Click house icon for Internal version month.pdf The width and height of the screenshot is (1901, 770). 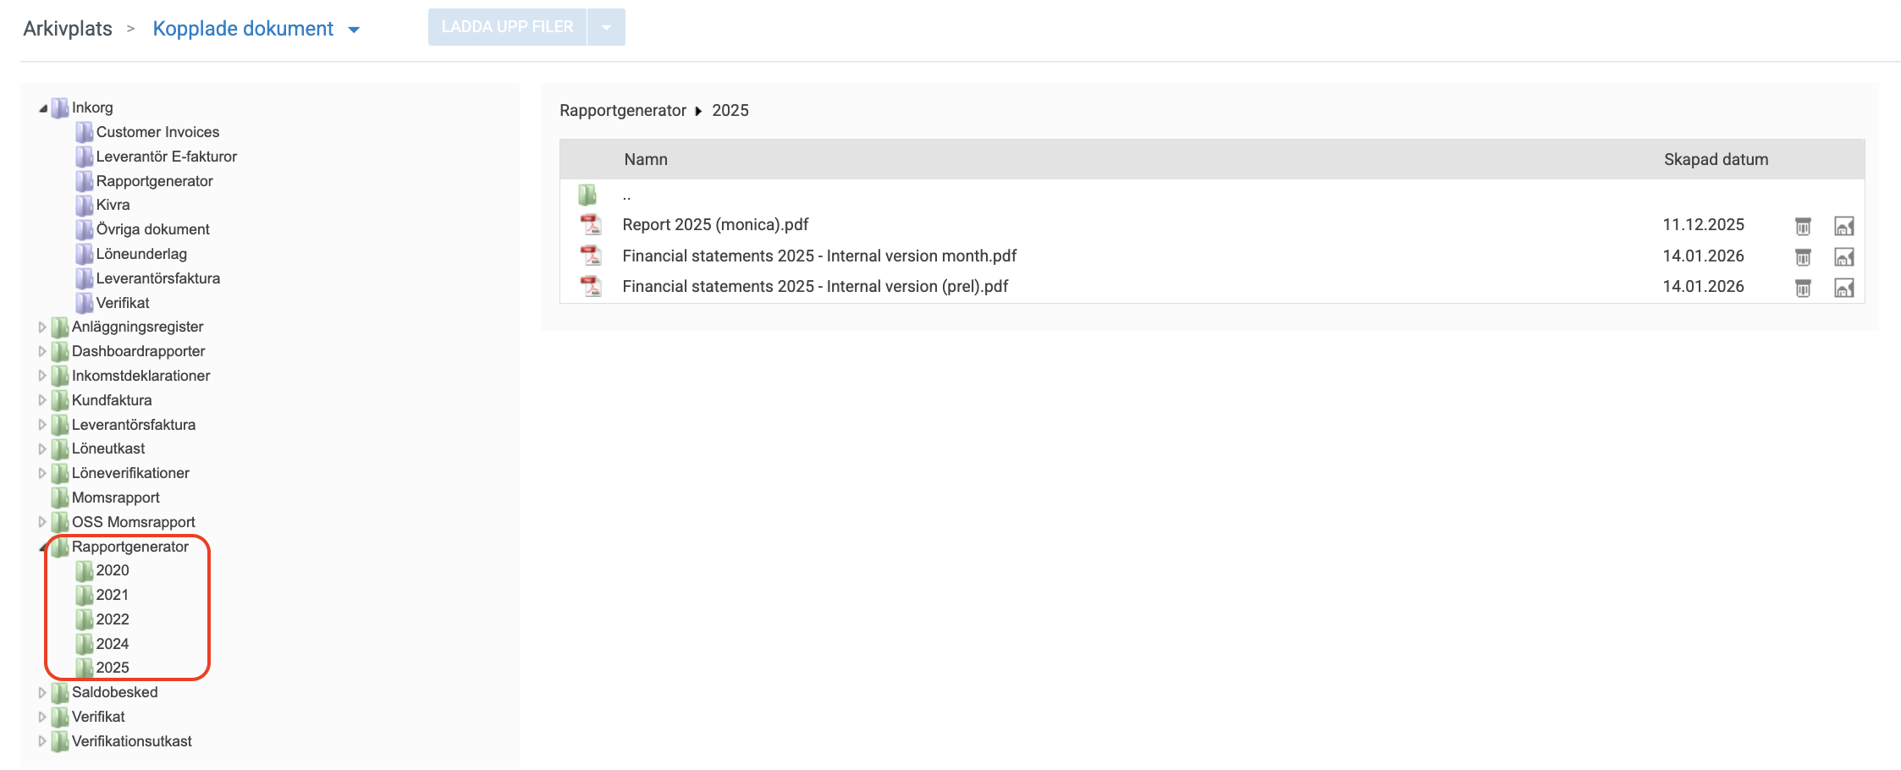[1843, 257]
